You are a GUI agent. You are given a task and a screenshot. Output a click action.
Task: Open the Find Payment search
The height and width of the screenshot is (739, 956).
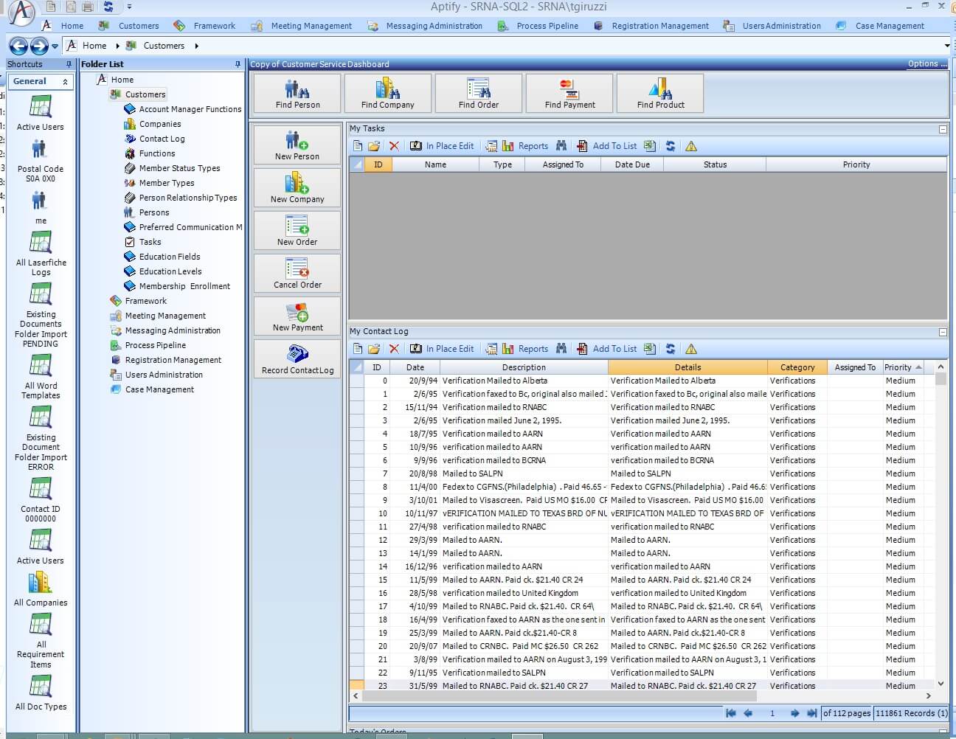(x=569, y=93)
